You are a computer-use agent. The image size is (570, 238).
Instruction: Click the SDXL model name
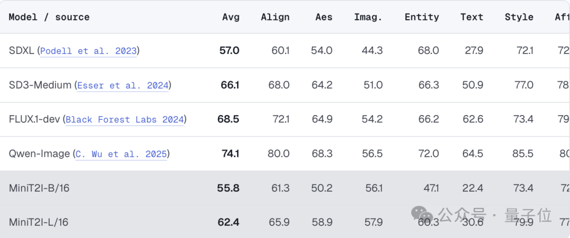click(22, 51)
